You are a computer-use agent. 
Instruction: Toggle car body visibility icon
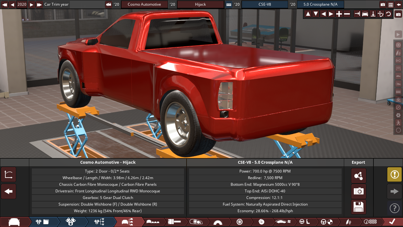click(398, 76)
